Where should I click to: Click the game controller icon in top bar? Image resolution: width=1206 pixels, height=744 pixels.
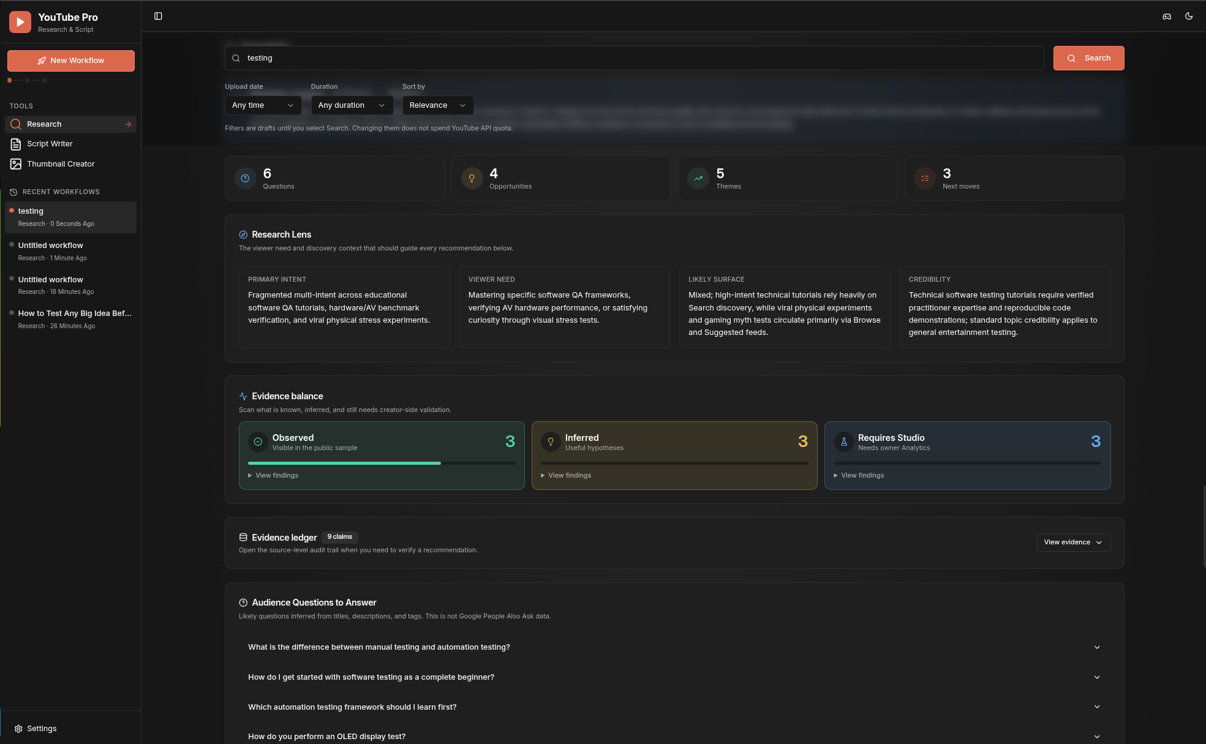(1167, 17)
